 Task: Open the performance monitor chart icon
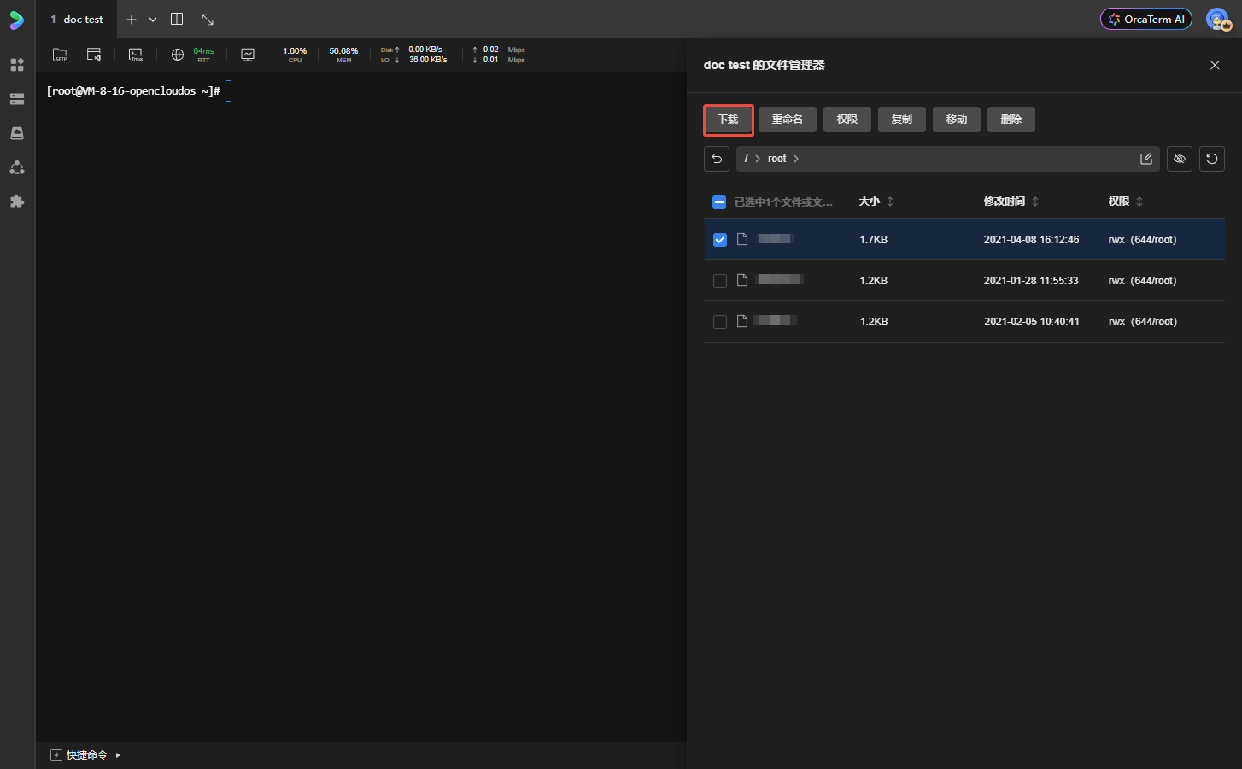[248, 55]
